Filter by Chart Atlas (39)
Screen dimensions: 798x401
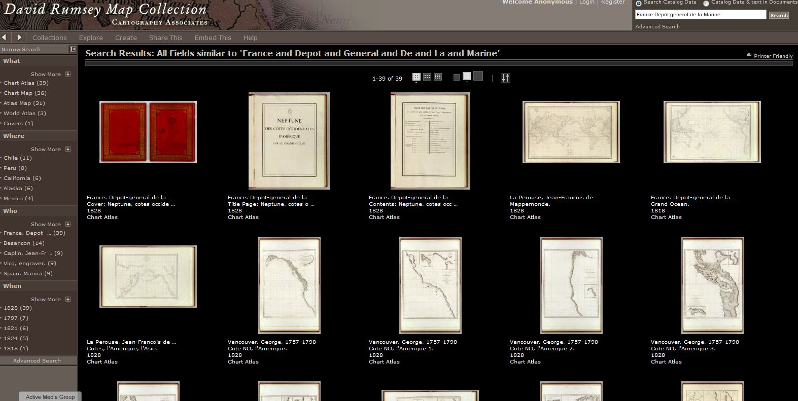26,83
